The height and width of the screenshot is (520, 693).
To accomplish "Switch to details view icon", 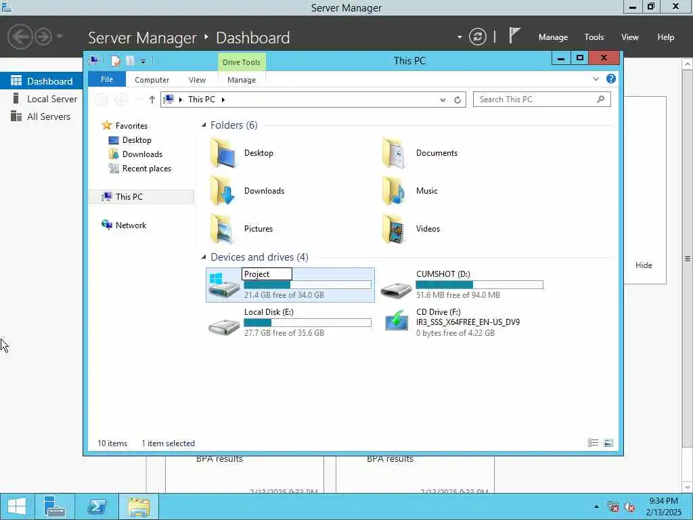I will pos(593,443).
